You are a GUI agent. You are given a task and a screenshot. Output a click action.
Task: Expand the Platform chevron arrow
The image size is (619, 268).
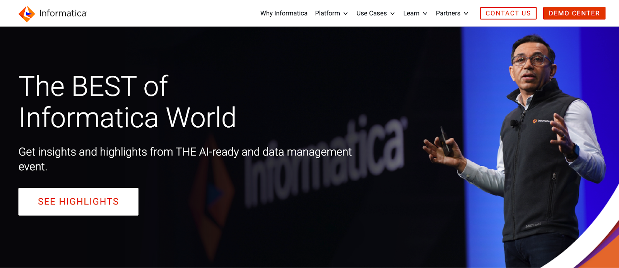coord(345,13)
